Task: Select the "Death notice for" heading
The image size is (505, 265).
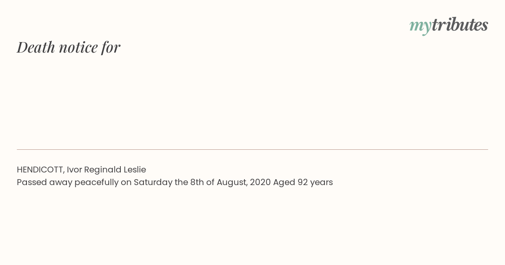Action: point(69,47)
